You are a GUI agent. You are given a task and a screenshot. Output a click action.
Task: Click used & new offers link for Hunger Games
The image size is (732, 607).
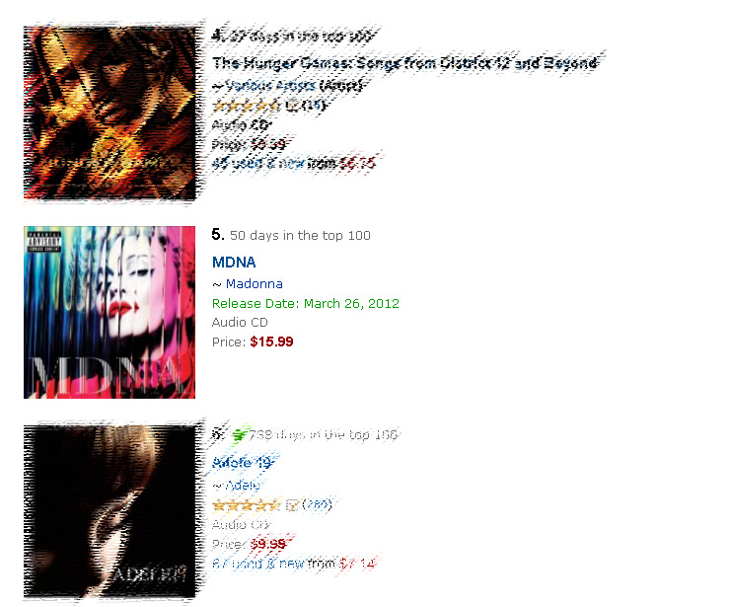tap(257, 163)
